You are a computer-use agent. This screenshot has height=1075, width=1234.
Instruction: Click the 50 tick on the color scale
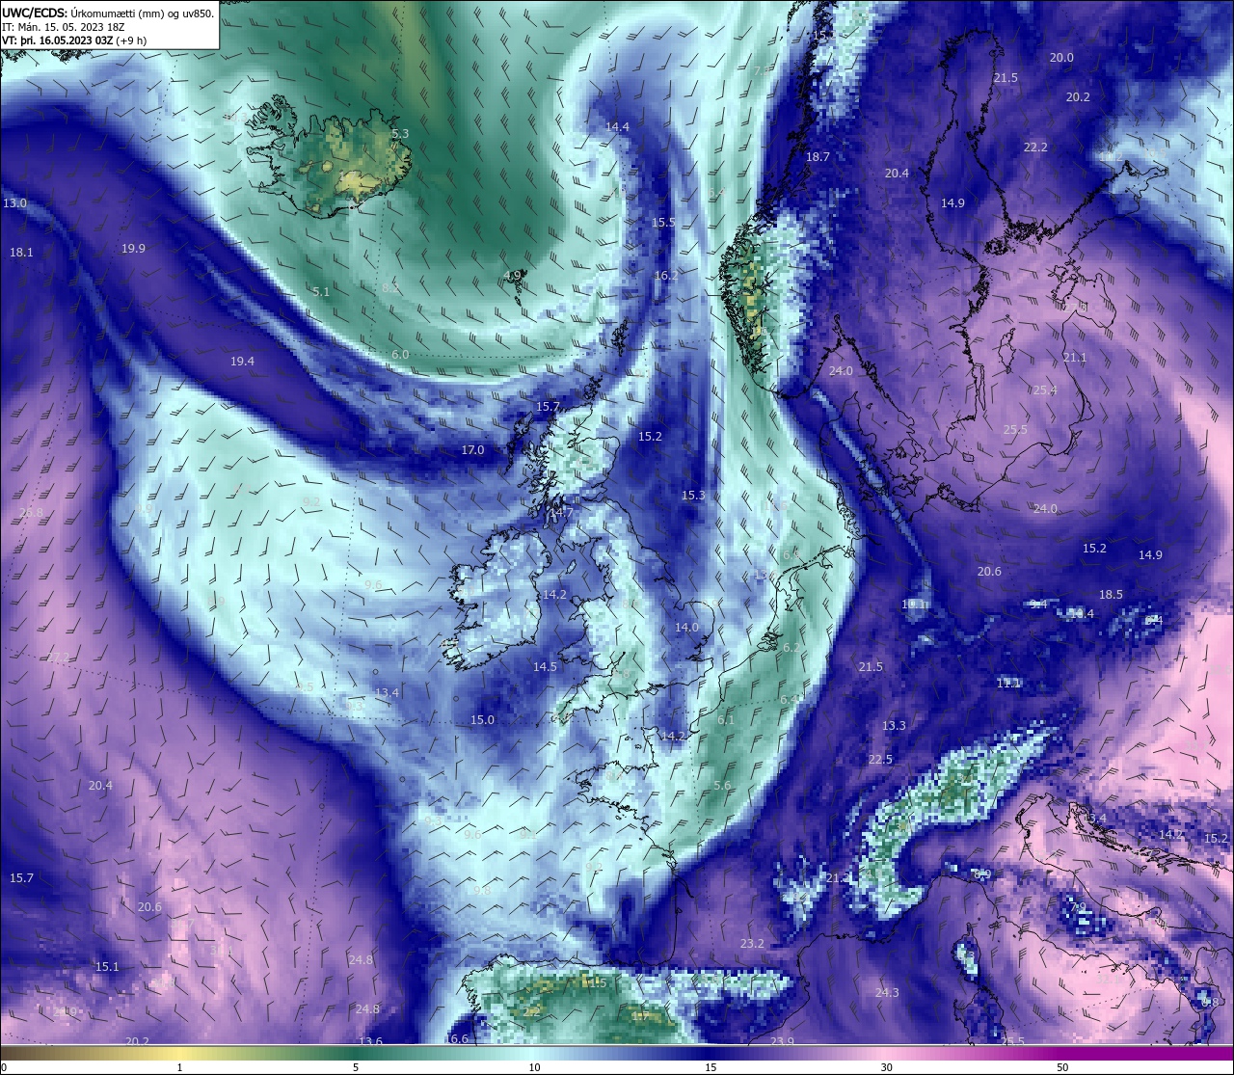coord(1062,1067)
